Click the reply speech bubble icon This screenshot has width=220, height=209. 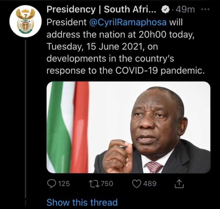(x=52, y=184)
